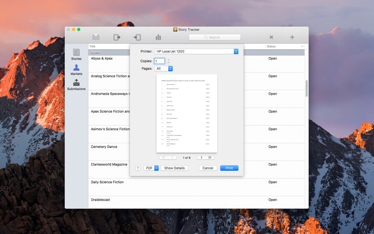This screenshot has height=234, width=374.
Task: Click the plus icon to add item
Action: point(292,37)
